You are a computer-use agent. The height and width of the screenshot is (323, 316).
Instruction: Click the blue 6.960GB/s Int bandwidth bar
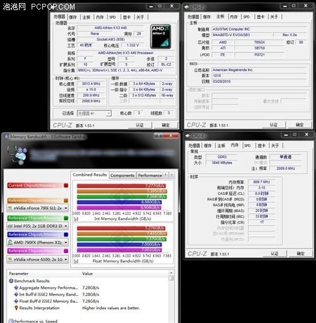point(119,202)
